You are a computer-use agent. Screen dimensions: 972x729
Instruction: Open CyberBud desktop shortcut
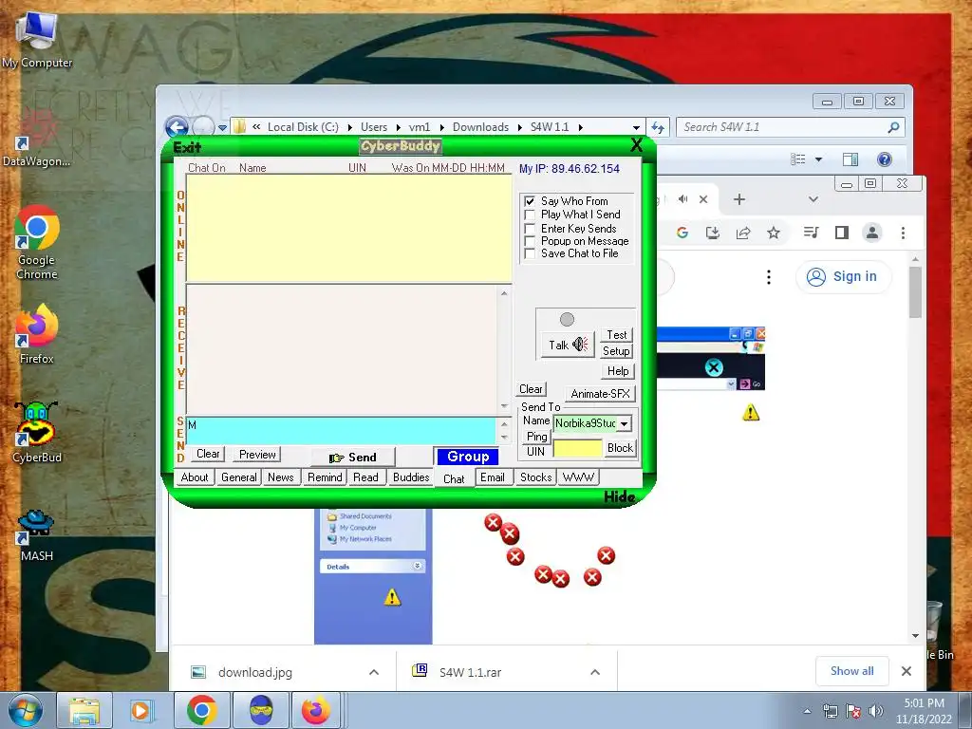37,432
